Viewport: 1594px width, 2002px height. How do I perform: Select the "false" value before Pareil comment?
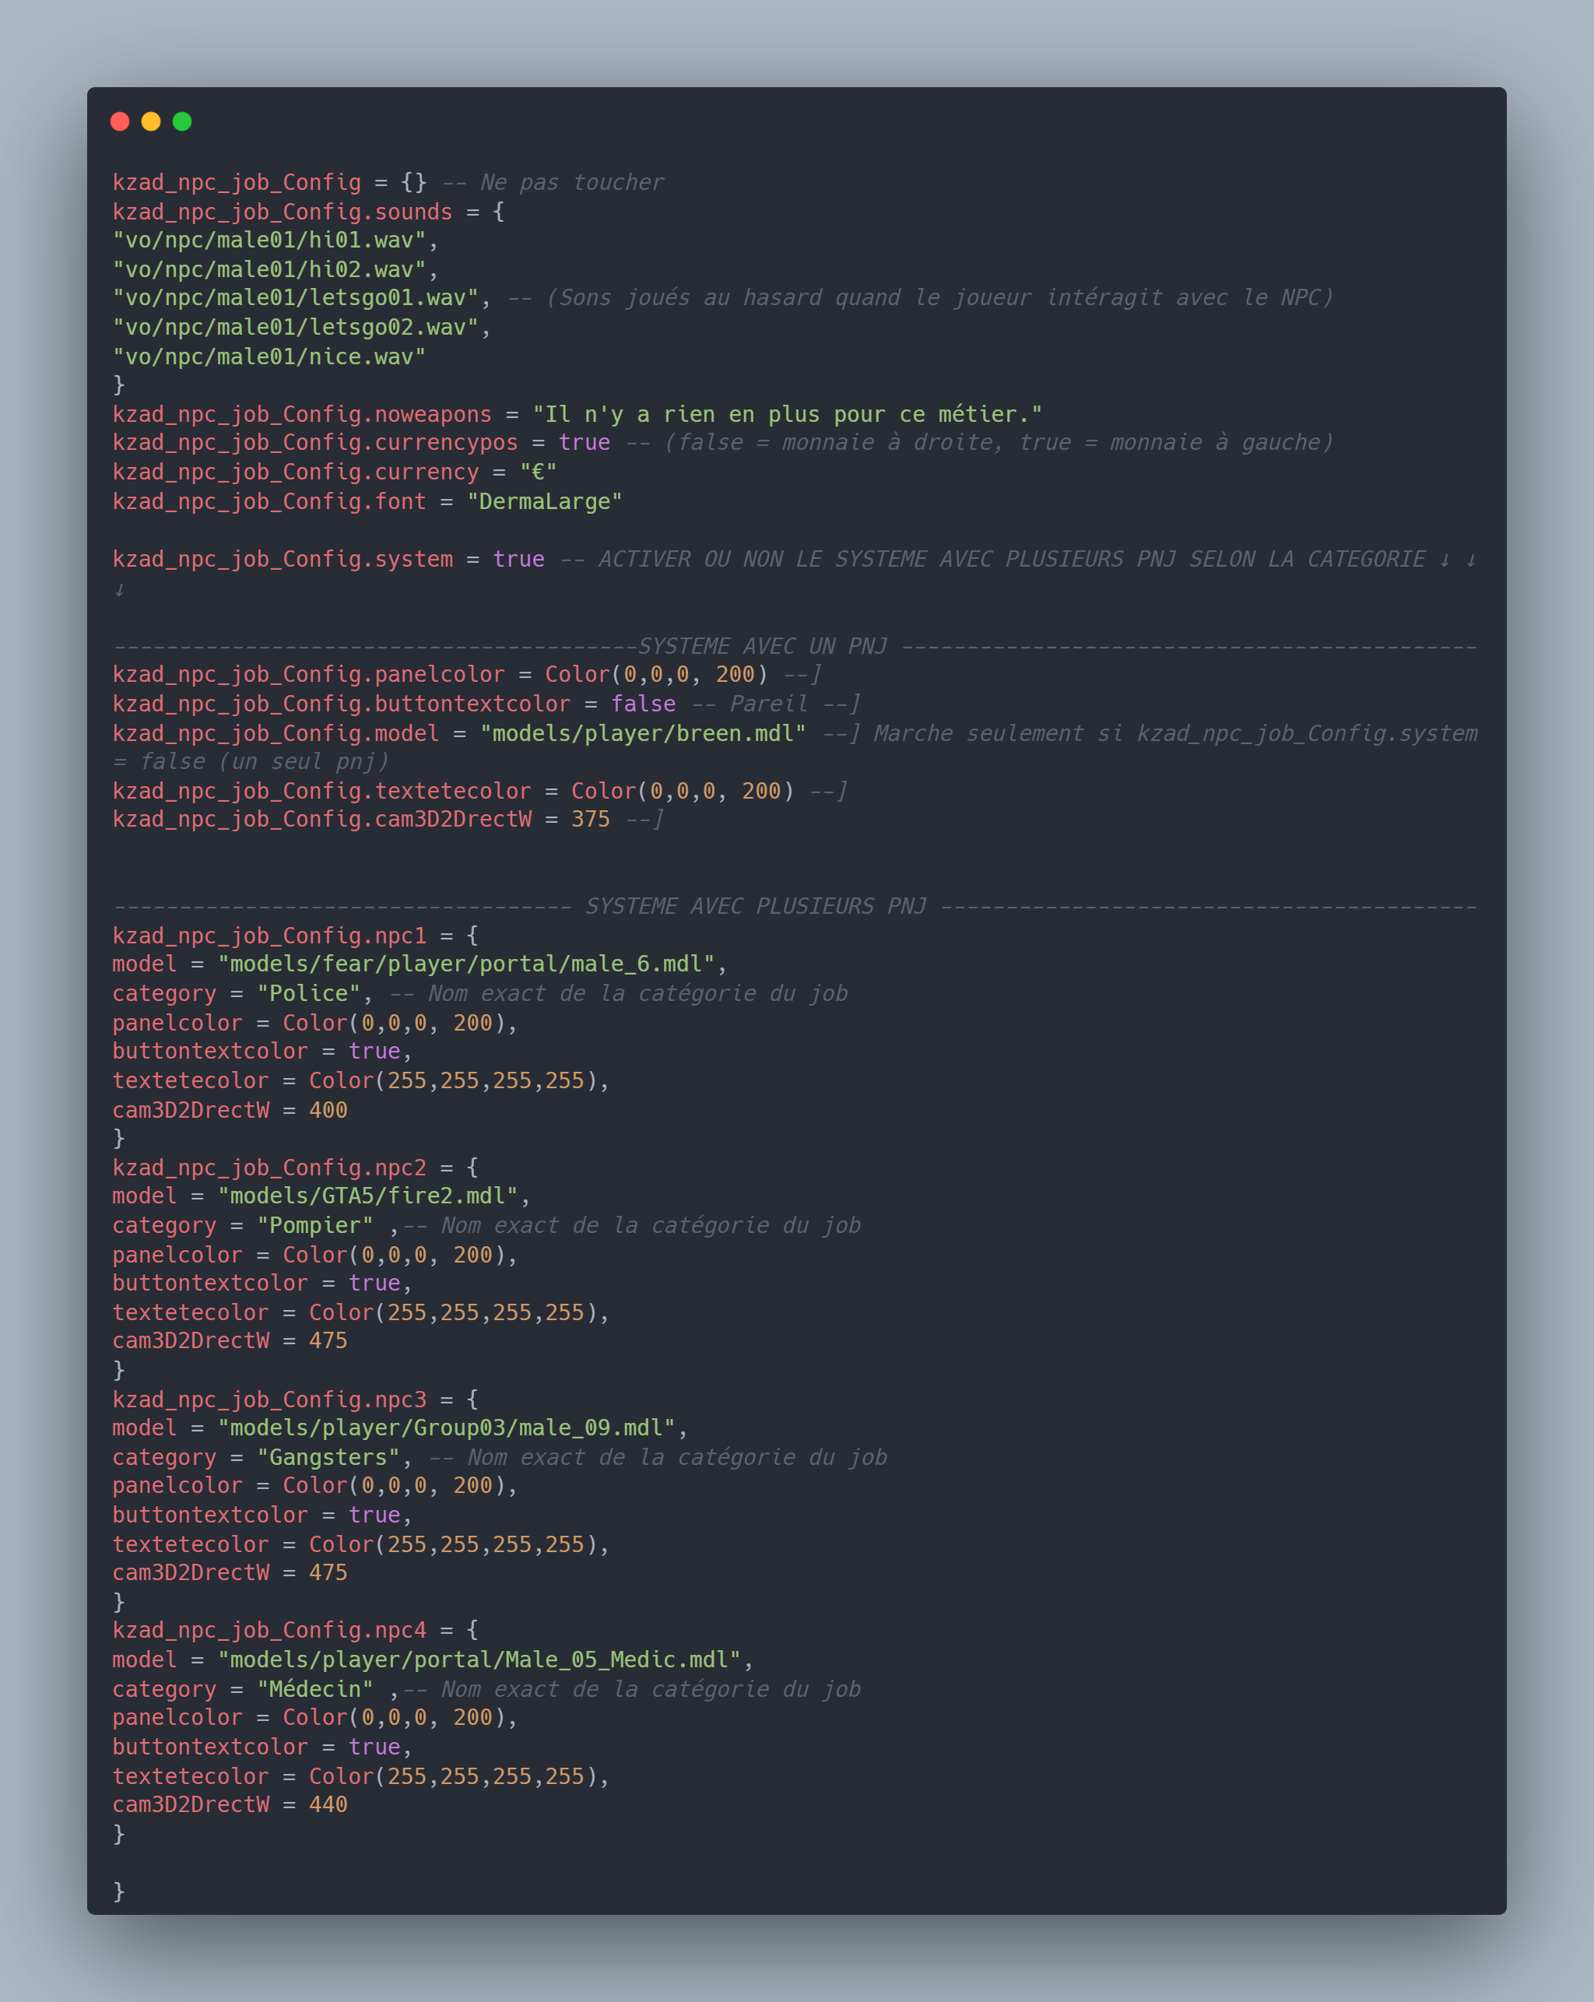(644, 704)
